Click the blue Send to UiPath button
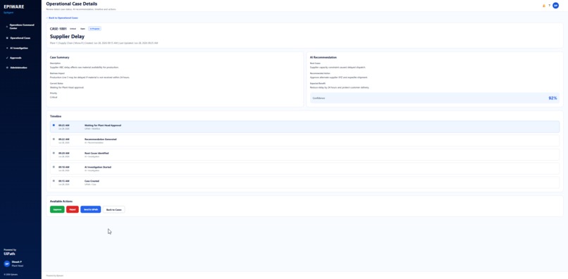 [x=91, y=209]
